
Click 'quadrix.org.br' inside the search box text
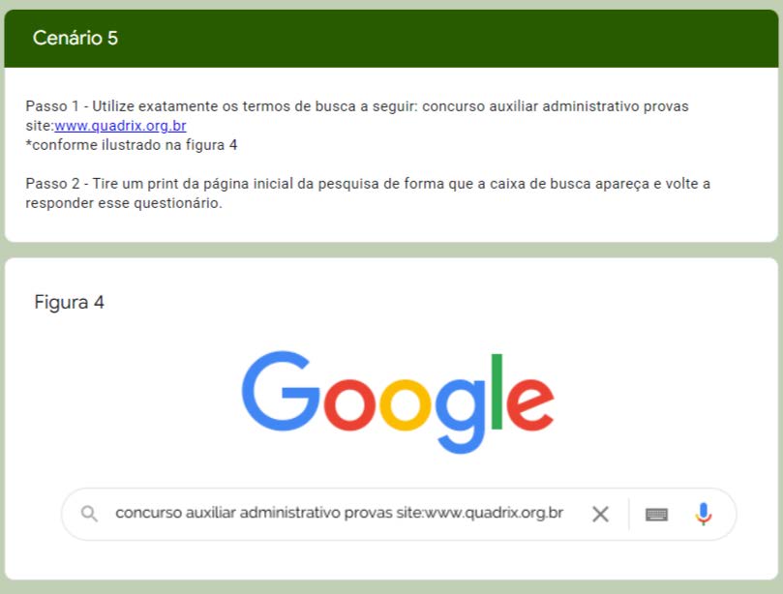[514, 513]
